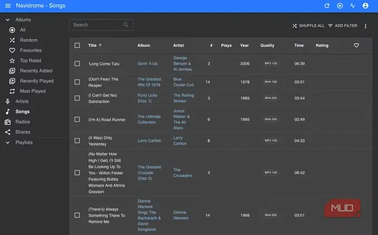This screenshot has width=378, height=235.
Task: Sort by the Year column header
Action: click(x=244, y=45)
